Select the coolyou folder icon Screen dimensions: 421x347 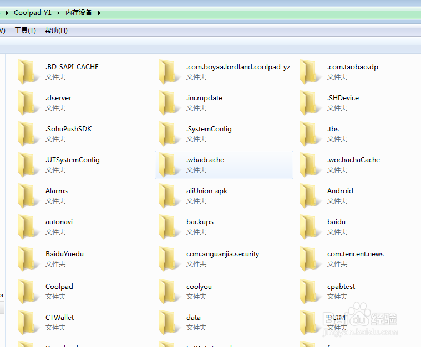pyautogui.click(x=169, y=291)
